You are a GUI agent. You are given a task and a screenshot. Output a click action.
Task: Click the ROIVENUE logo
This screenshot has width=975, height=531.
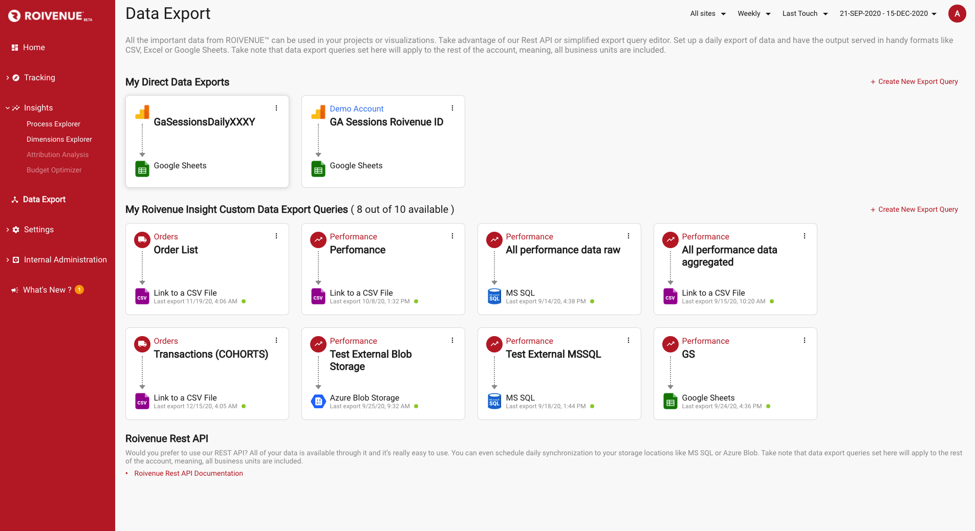(x=50, y=16)
